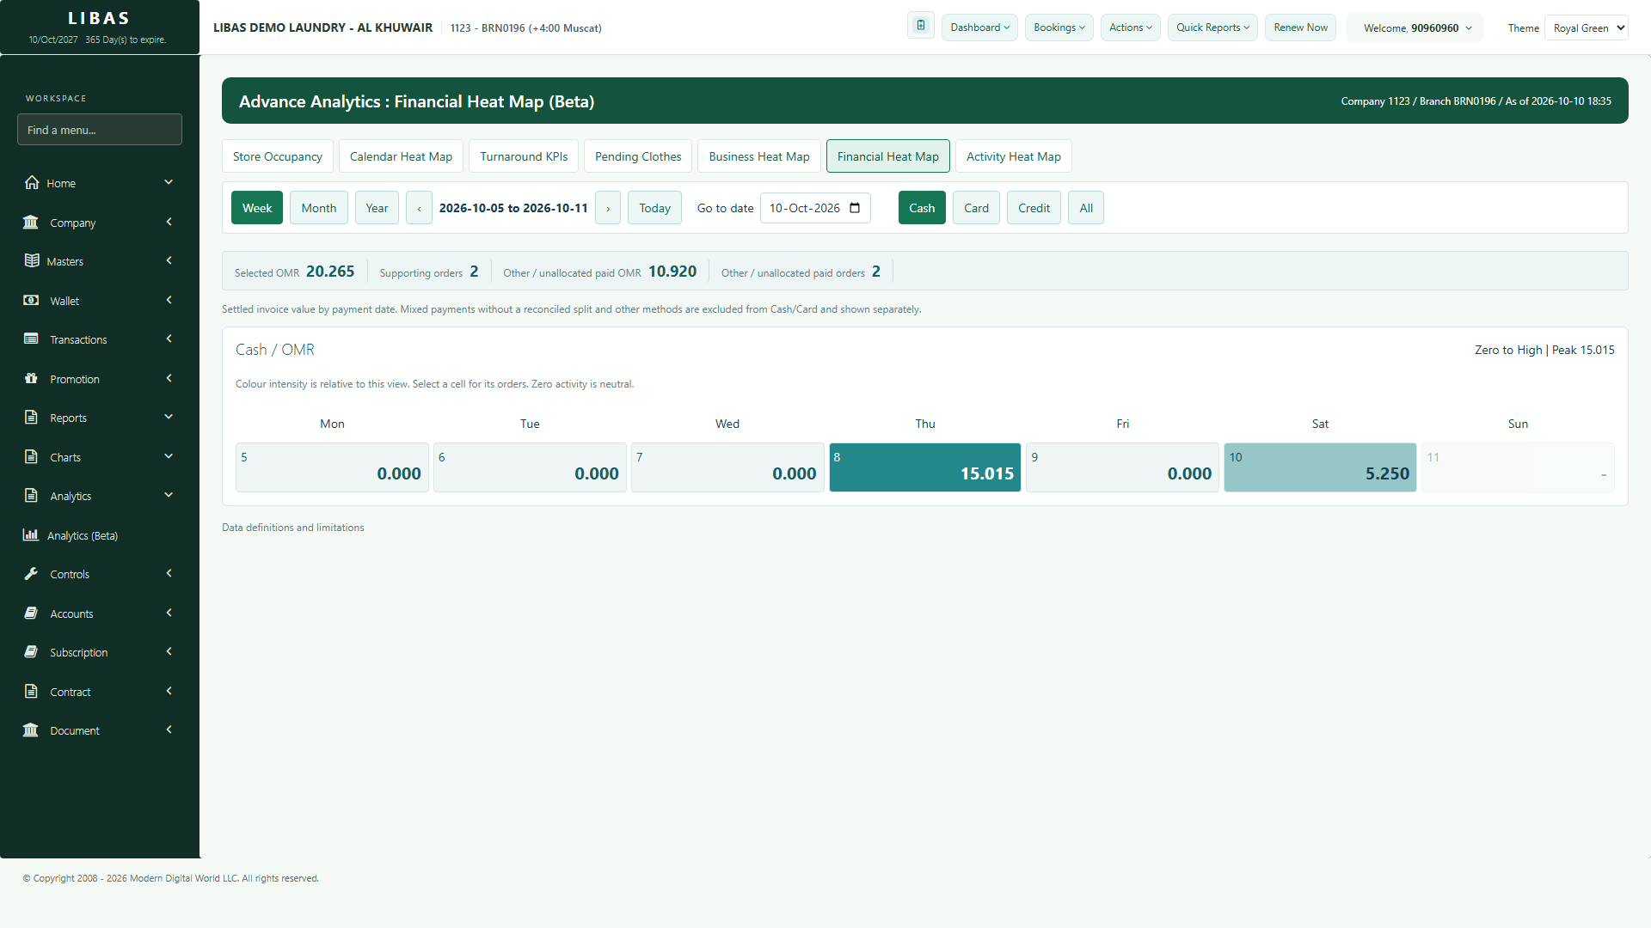This screenshot has height=928, width=1651.
Task: Expand the Welcome 90960960 user menu
Action: [1417, 27]
